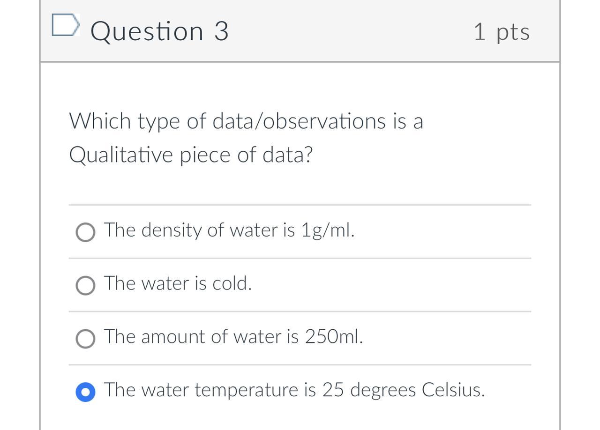Select the radio button for density 1g/ml

[85, 232]
